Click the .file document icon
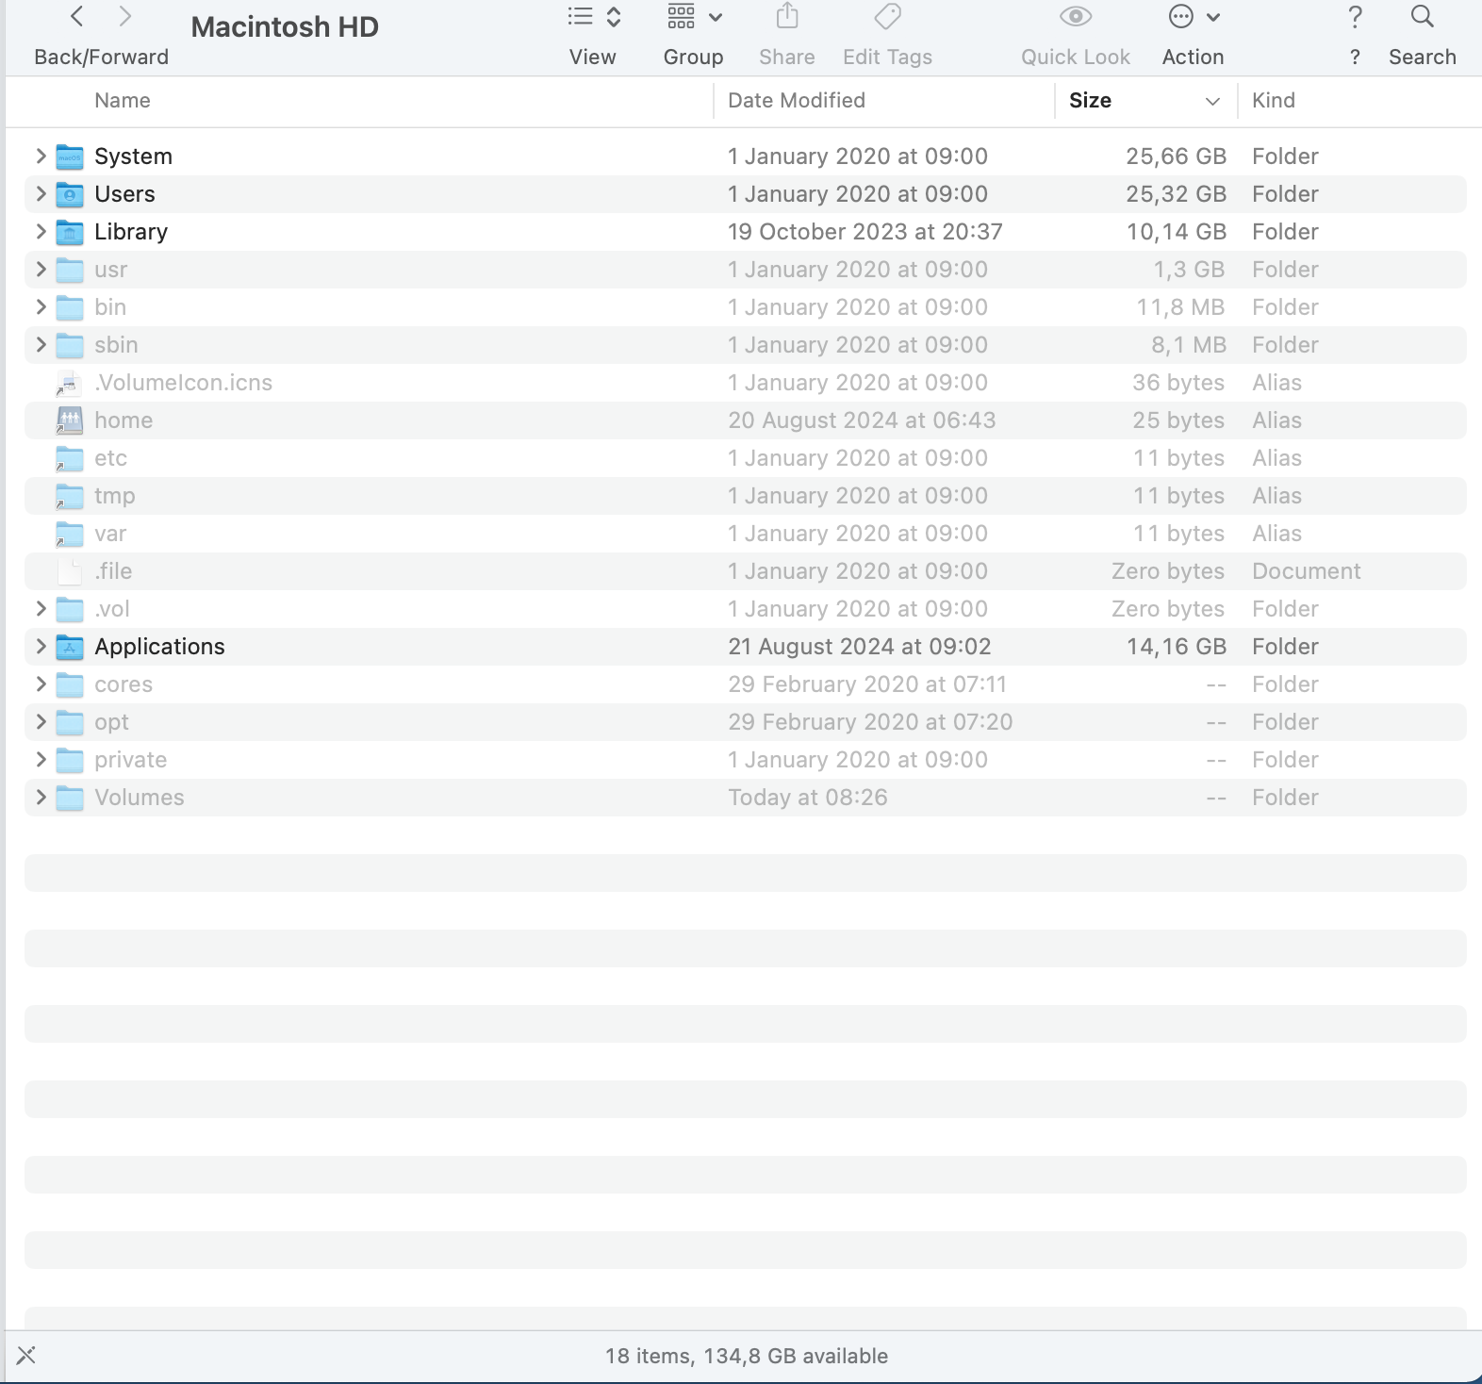The image size is (1482, 1384). 70,571
